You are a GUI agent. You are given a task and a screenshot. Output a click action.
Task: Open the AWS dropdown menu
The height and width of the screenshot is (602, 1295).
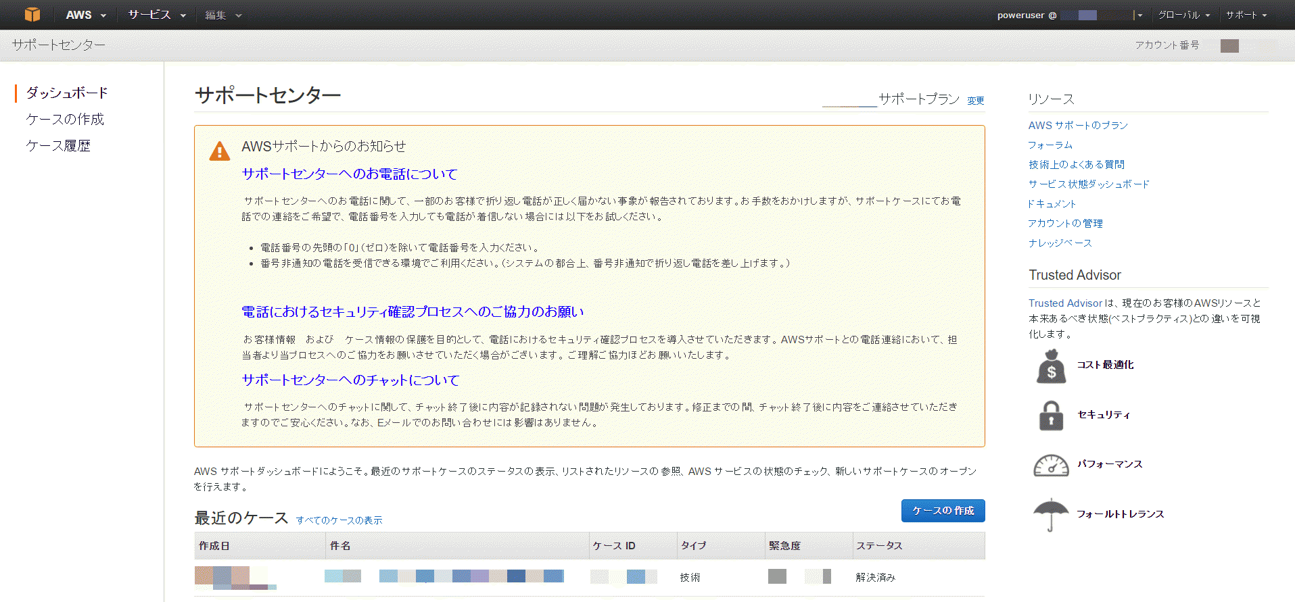85,15
